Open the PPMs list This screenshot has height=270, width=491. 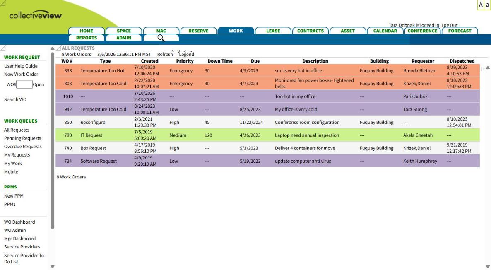10,204
